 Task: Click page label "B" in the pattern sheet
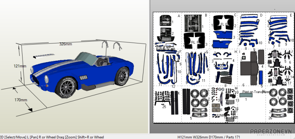[x=206, y=15]
